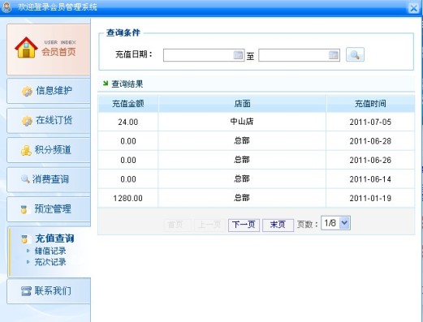Open the 页数 1/8 page dropdown

335,223
